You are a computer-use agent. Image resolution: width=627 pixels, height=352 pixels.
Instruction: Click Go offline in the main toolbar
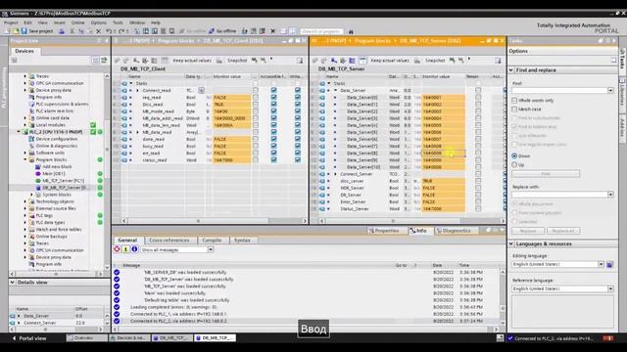222,30
